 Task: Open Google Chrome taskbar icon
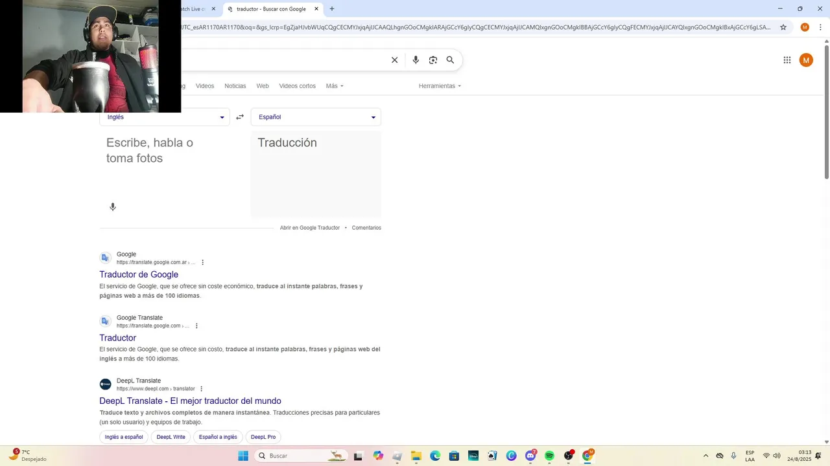pyautogui.click(x=587, y=456)
